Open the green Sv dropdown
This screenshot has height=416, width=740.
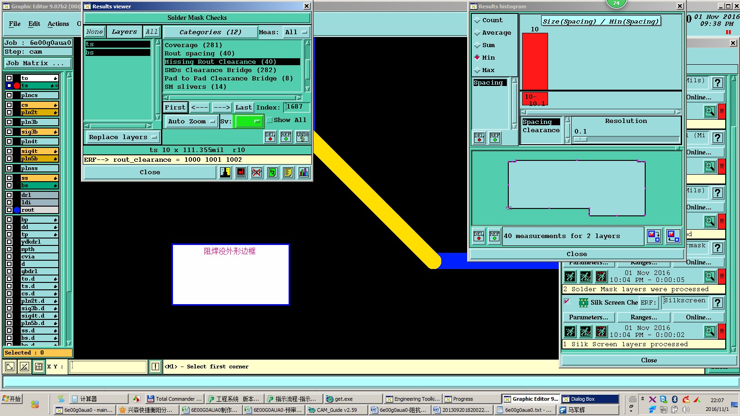[x=249, y=122]
